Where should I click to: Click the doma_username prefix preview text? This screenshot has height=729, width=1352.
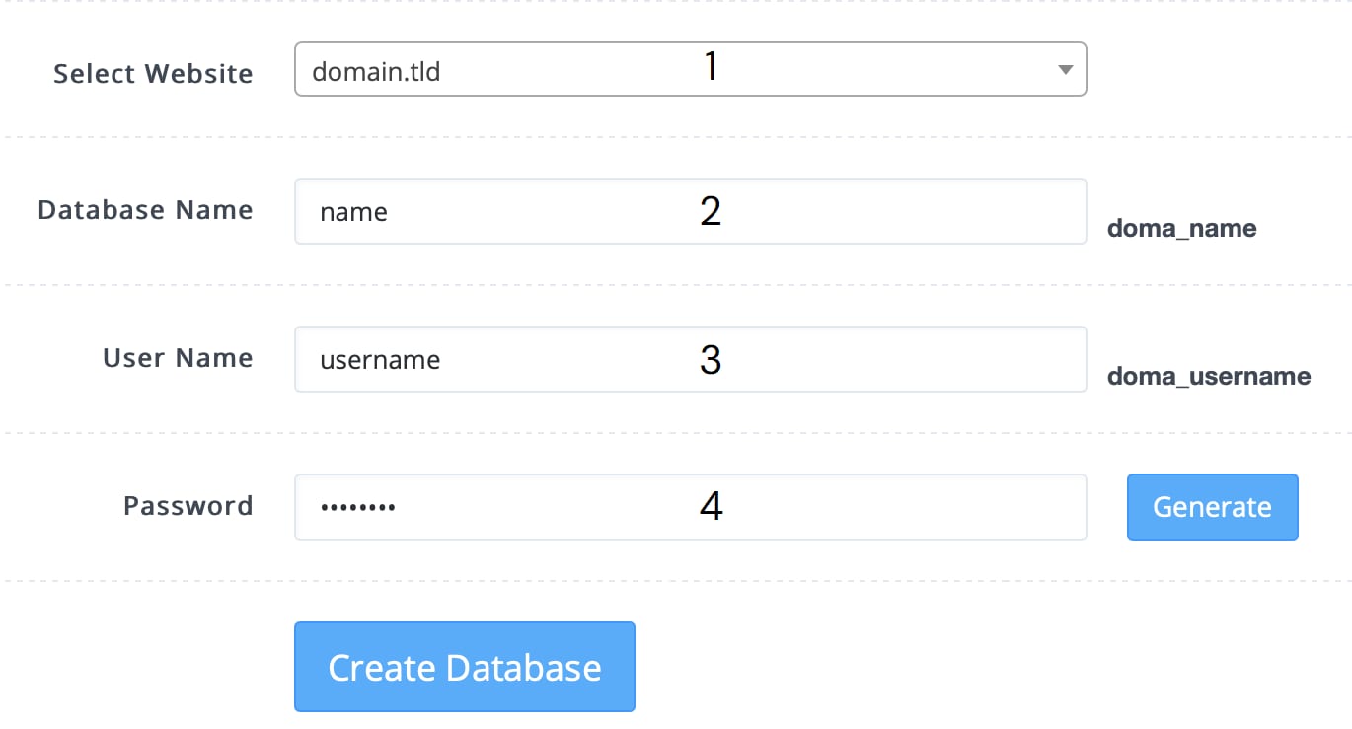(1209, 376)
